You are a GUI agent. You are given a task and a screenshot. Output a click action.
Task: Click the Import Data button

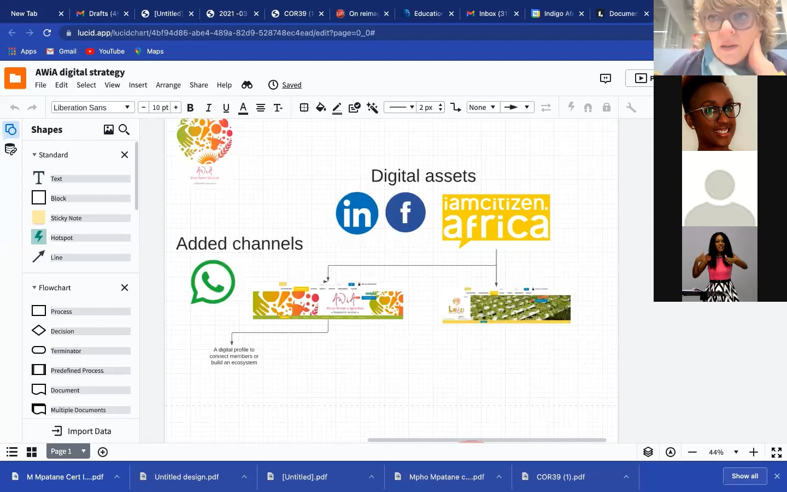pos(81,431)
